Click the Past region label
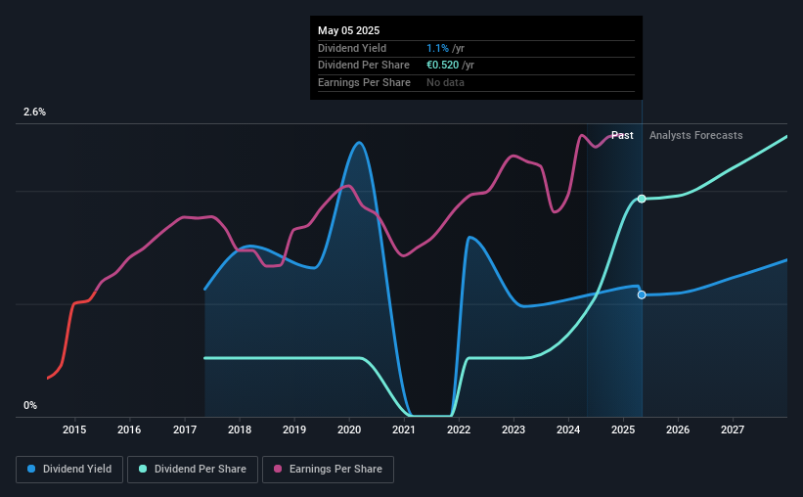This screenshot has width=803, height=497. click(x=622, y=135)
